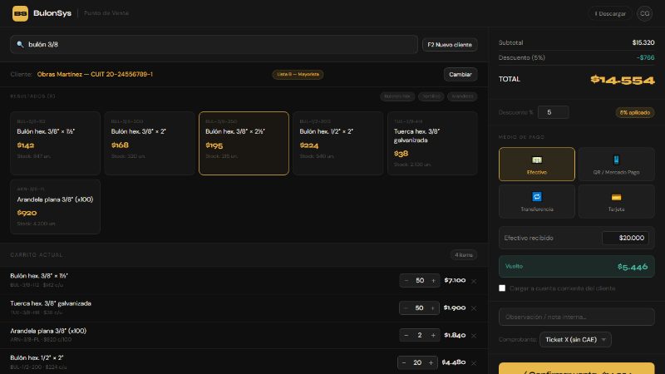Click quantity field of Arandela plana row
665x374 pixels.
coord(420,336)
